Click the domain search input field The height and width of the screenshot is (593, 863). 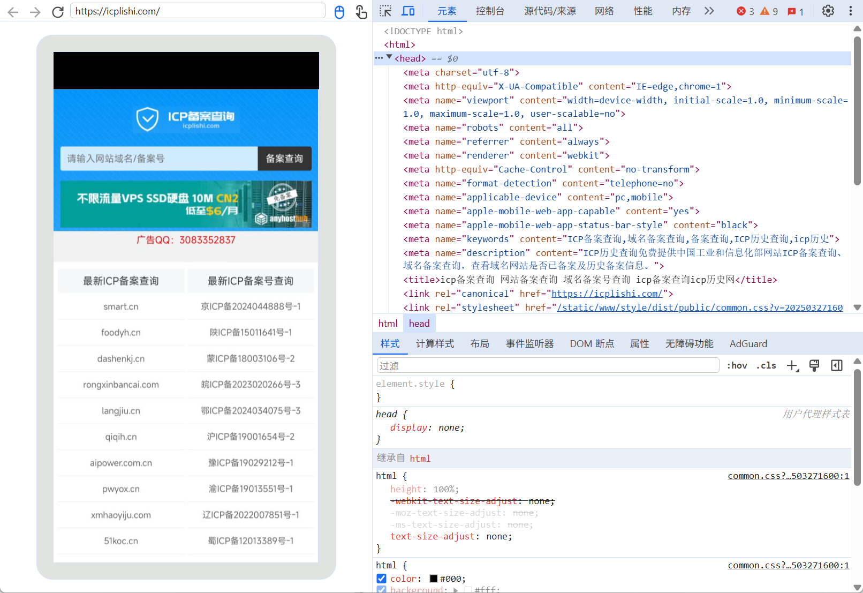pos(159,159)
